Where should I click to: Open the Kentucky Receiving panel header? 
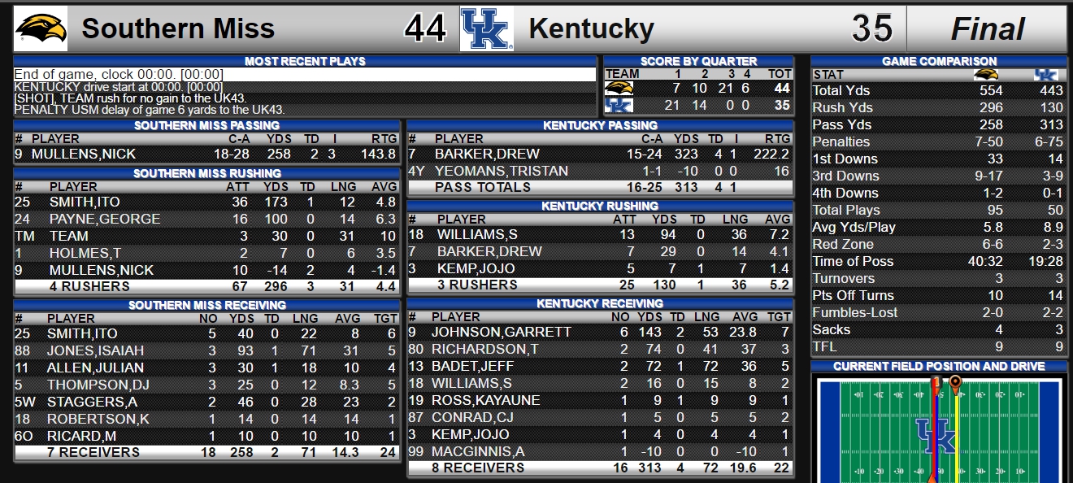(600, 303)
